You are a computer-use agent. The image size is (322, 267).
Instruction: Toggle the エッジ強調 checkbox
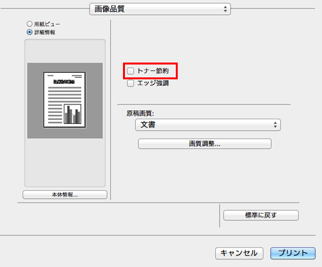click(131, 83)
